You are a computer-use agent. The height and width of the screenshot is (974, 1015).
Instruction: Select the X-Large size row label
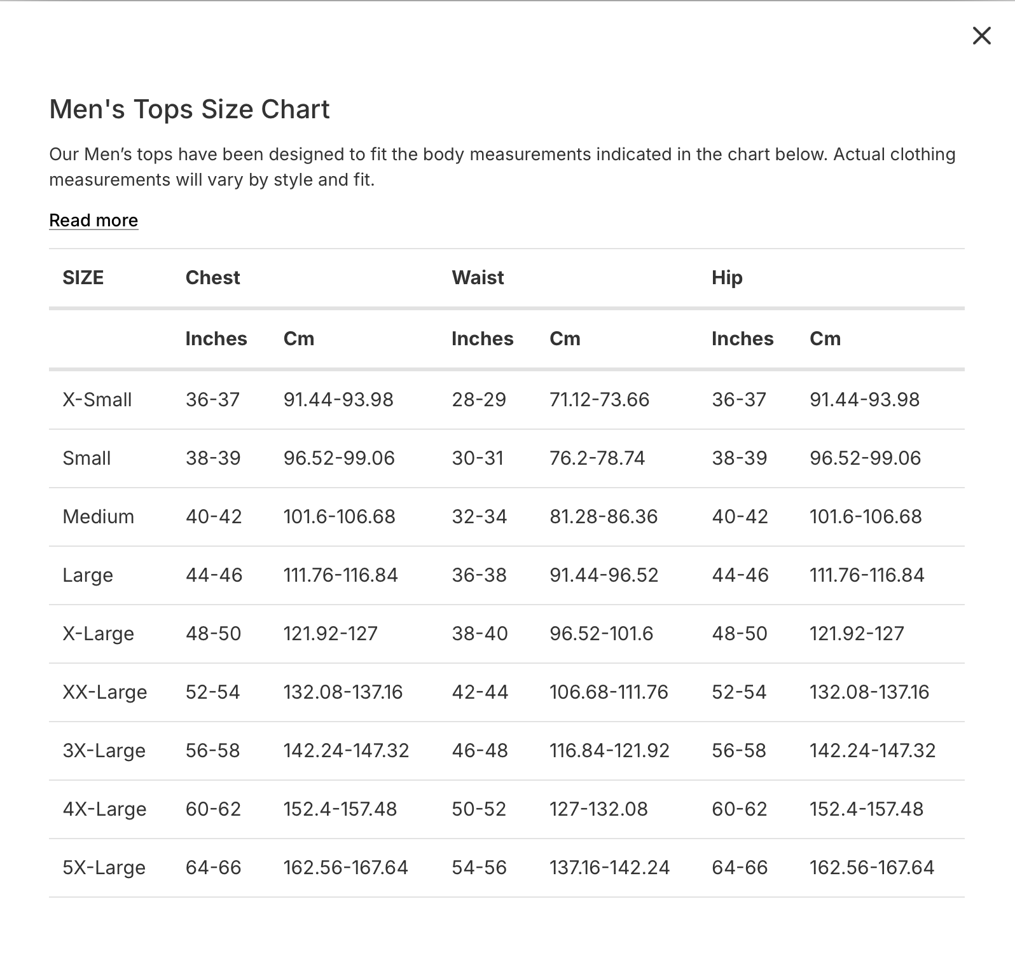click(98, 634)
